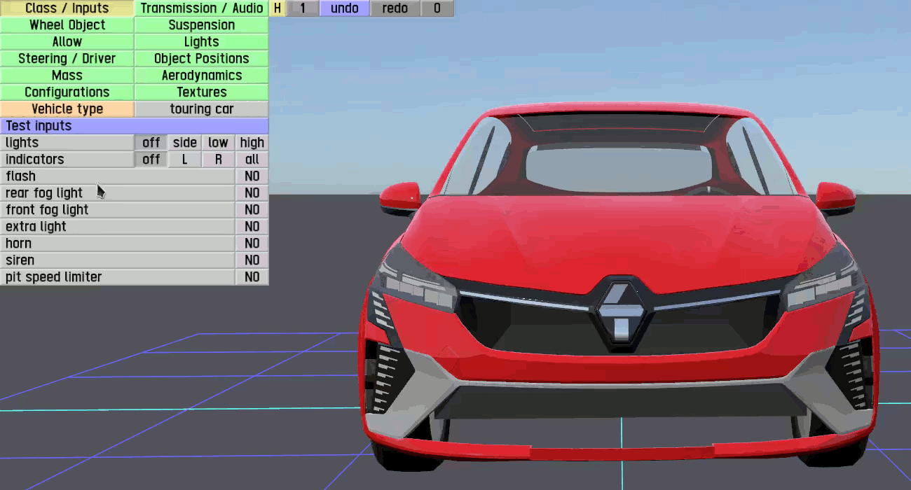Switch to the Suspension tab
Viewport: 911px width, 490px height.
click(x=202, y=25)
